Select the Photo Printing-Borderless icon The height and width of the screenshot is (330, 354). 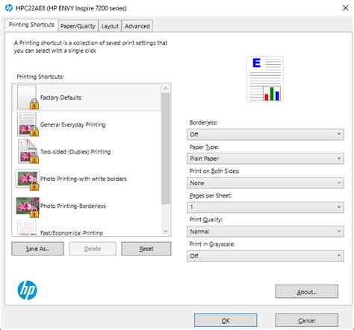(x=28, y=207)
